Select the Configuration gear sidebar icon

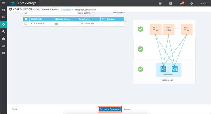[x=4, y=24]
